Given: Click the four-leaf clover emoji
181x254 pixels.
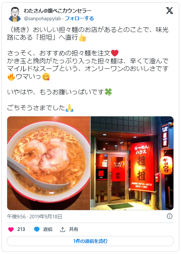Looking at the screenshot, I should tap(108, 92).
